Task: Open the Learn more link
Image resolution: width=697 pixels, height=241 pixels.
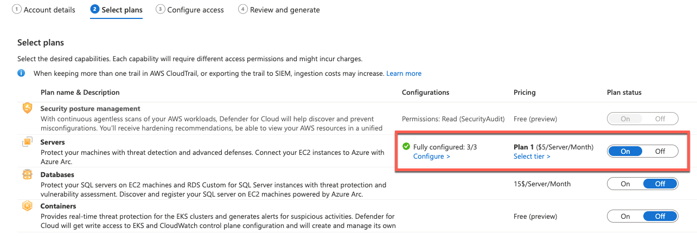Action: pyautogui.click(x=404, y=73)
